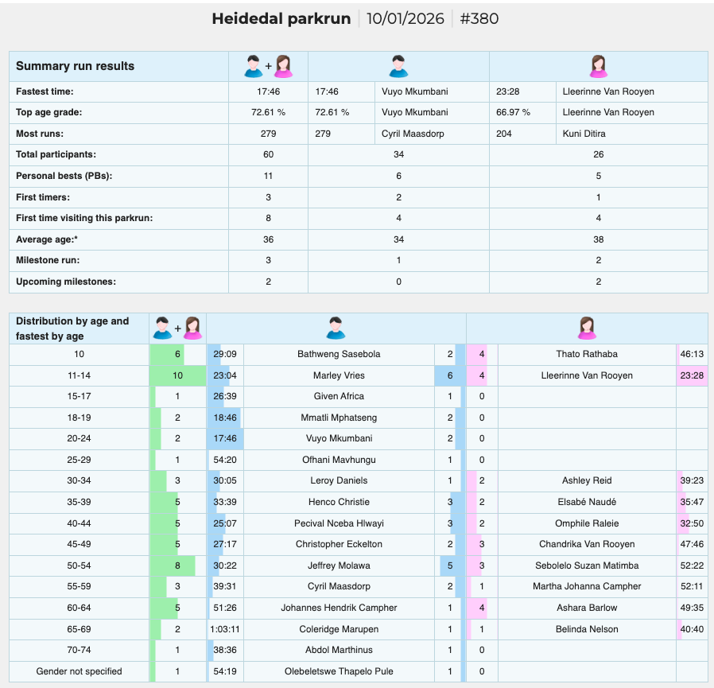The image size is (714, 688).
Task: Click blue highlighted time 17:46 in 20-24 row
Action: pos(225,438)
